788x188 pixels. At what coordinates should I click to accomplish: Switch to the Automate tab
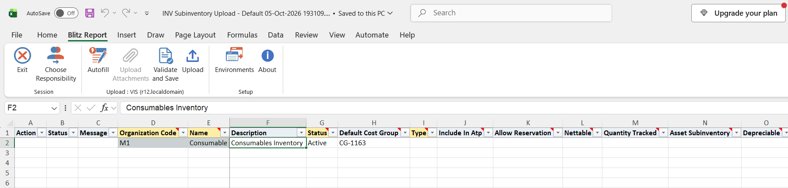click(x=372, y=35)
